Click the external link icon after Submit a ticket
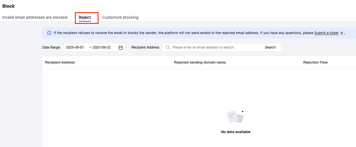The image size is (356, 147). click(x=341, y=33)
